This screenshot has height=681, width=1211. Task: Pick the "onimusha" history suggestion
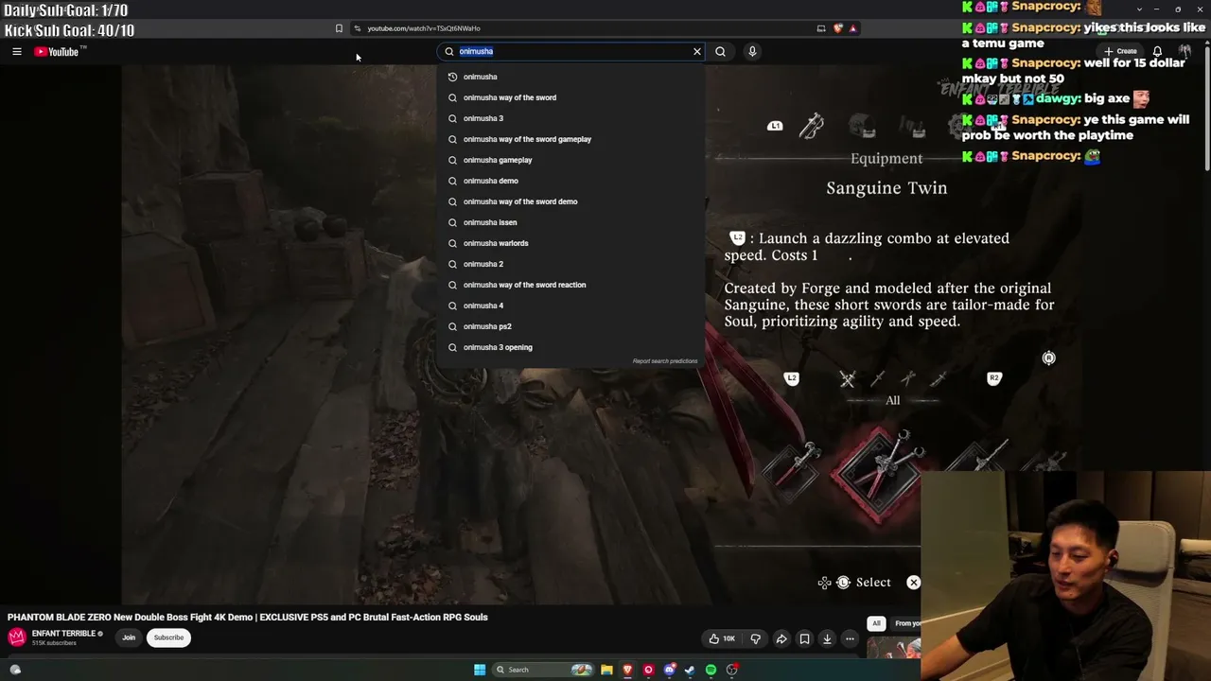point(571,77)
